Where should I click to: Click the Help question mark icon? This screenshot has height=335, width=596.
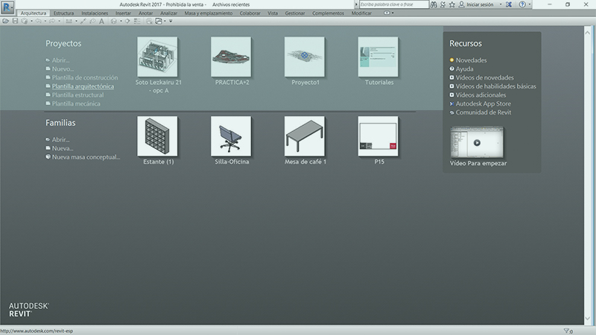[522, 4]
